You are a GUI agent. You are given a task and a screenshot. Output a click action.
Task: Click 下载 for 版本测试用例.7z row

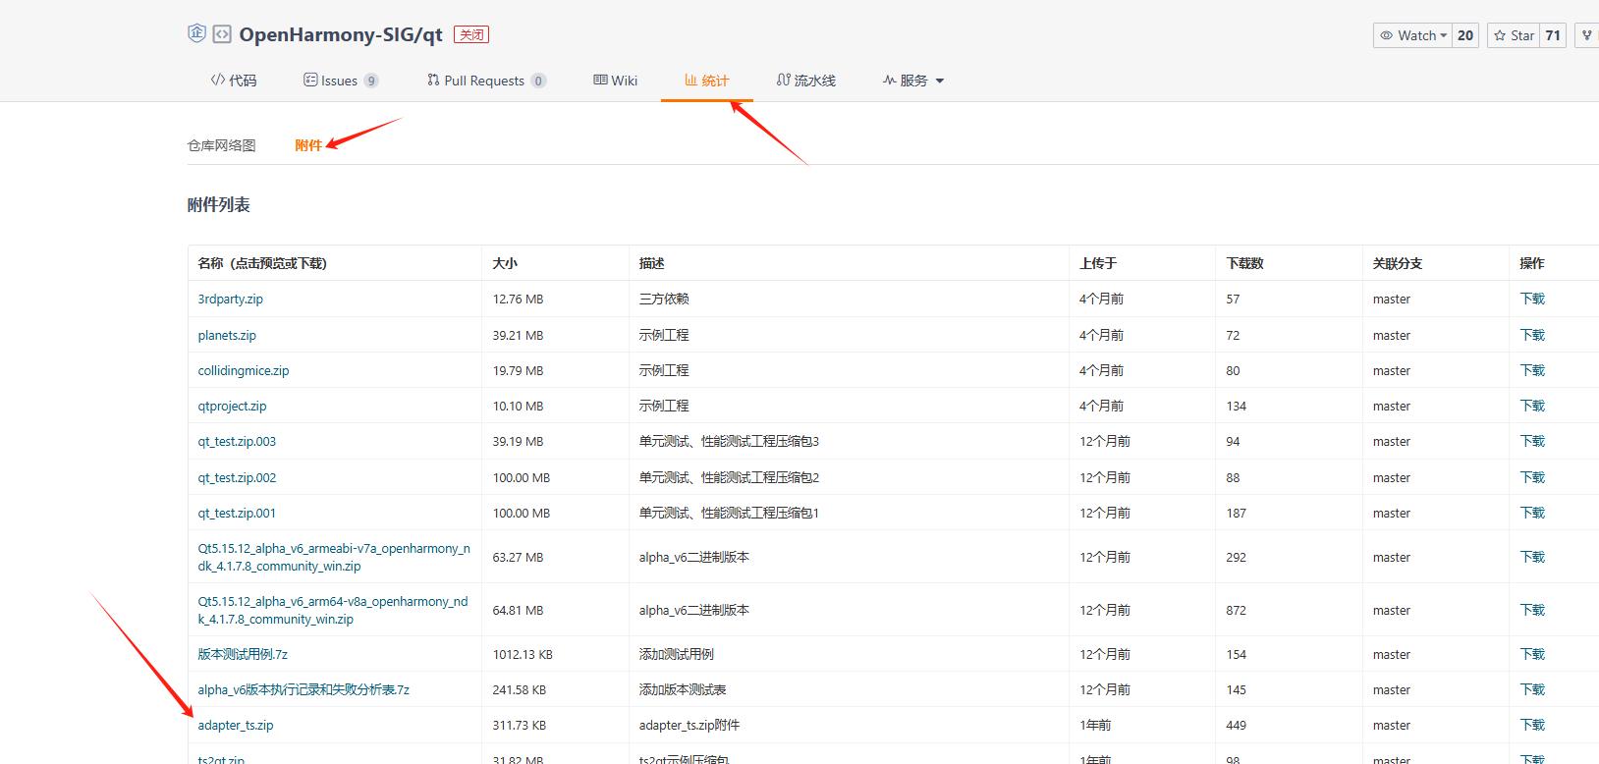1532,654
